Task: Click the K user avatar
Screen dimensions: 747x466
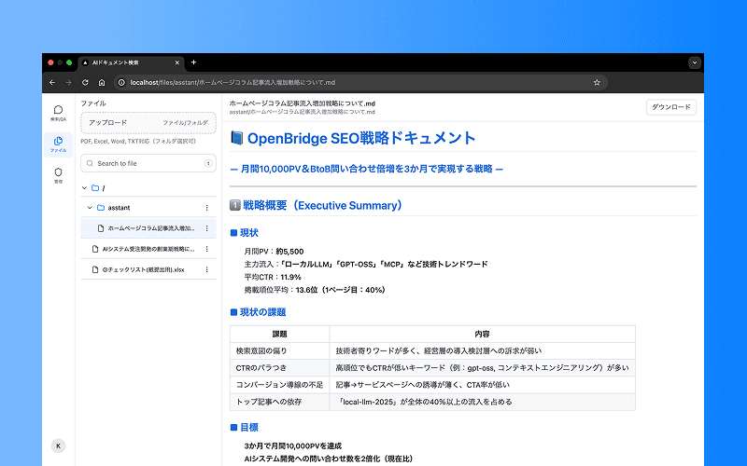Action: point(58,445)
